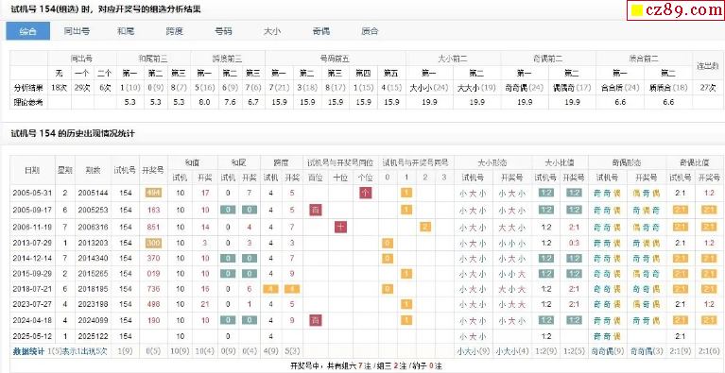725x373 pixels.
Task: Open the 和尾 tab
Action: click(x=126, y=31)
